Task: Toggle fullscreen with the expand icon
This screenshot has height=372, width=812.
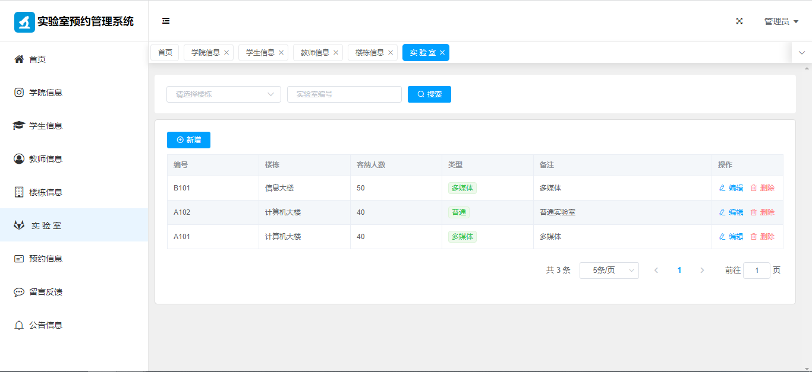Action: 739,21
